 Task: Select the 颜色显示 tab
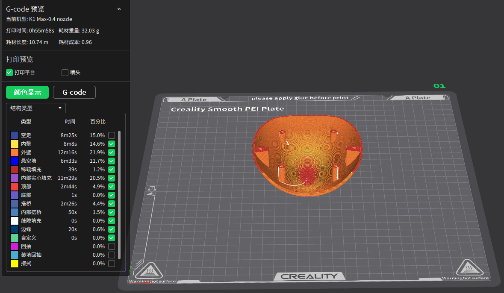[27, 92]
